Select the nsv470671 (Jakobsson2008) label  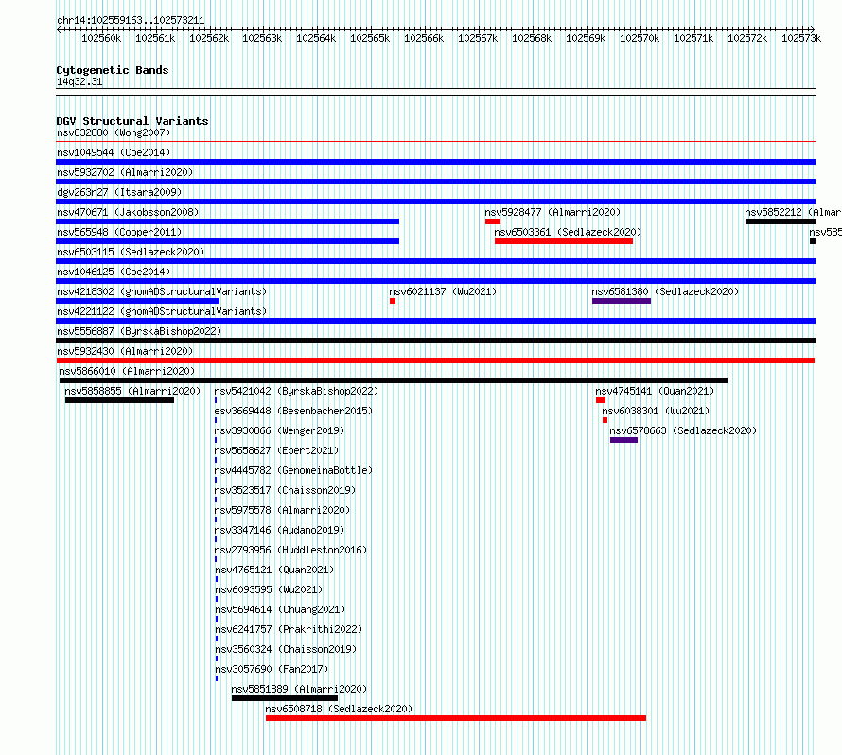click(x=128, y=212)
